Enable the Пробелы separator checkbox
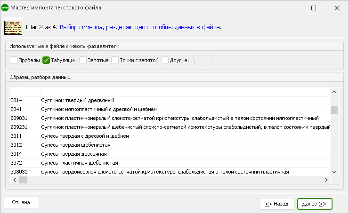 click(14, 60)
